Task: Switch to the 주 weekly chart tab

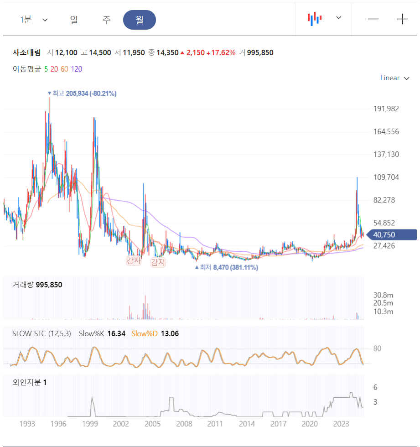Action: pyautogui.click(x=106, y=20)
